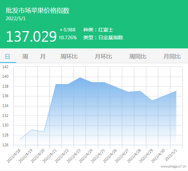188x171 pixels.
Task: Switch to the 月 monthly tab
Action: click(43, 57)
